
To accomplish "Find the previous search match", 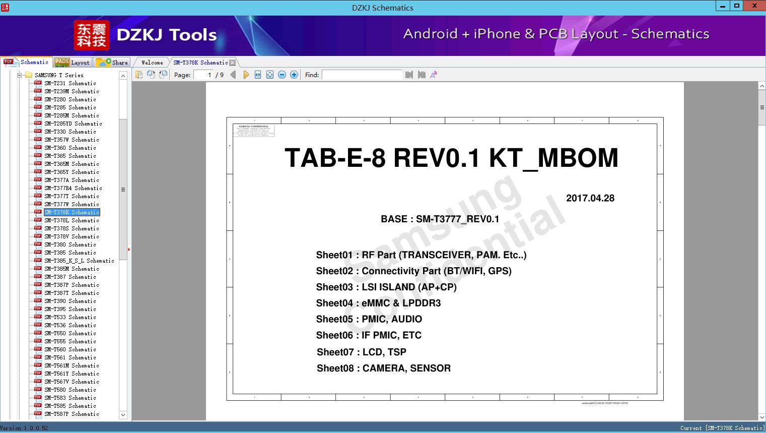I will click(409, 75).
